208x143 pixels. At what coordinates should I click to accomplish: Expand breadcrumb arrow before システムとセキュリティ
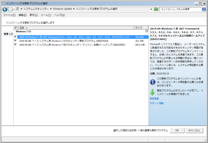pyautogui.click(x=21, y=9)
